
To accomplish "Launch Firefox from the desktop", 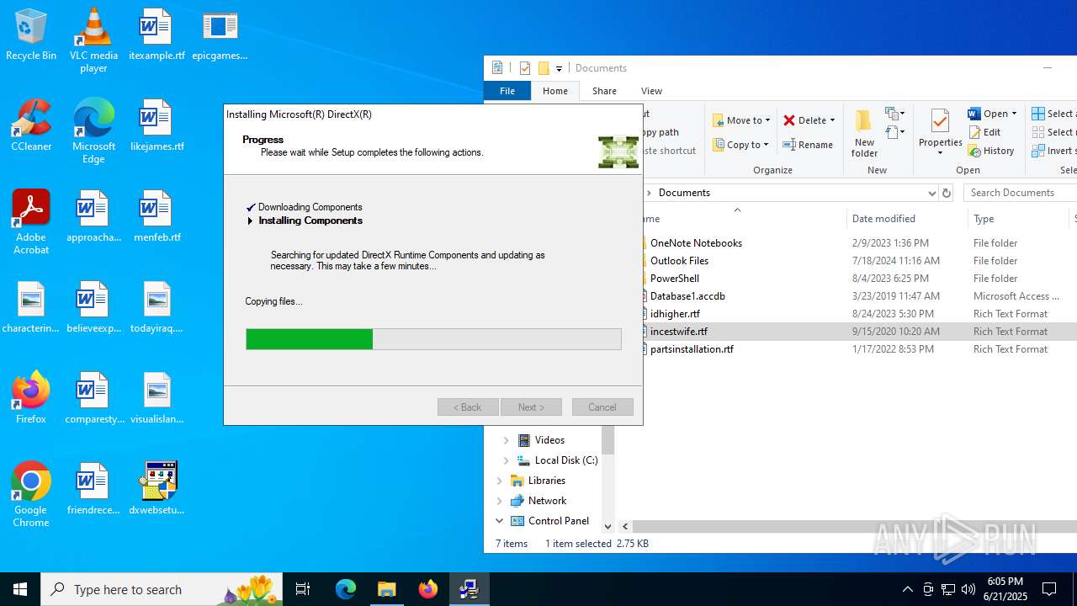I will click(x=31, y=399).
